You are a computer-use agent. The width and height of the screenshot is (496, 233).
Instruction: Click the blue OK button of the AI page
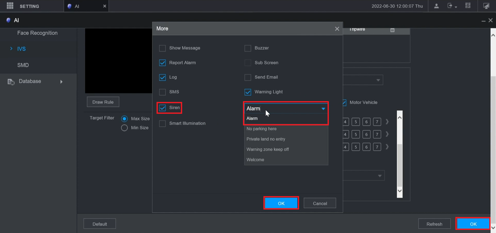click(x=473, y=224)
